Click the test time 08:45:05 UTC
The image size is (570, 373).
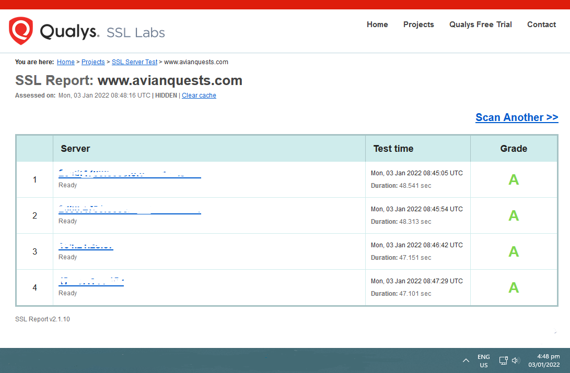pos(416,173)
